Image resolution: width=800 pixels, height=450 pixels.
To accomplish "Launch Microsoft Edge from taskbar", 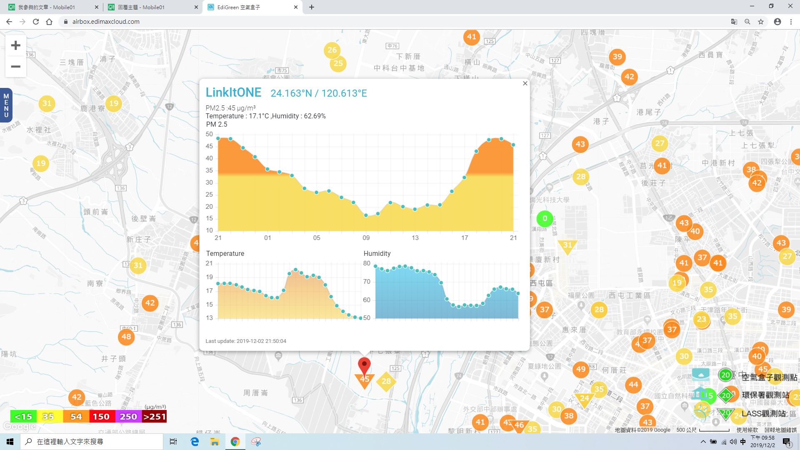I will pos(195,442).
